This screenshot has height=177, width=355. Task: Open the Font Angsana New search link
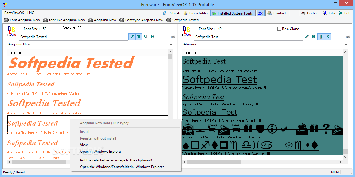tap(25, 20)
